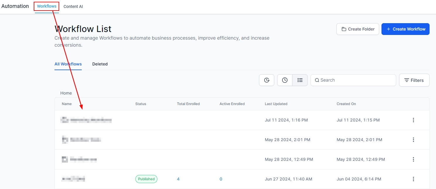Select the list view icon
Screen dimensions: 436x189
(x=300, y=80)
